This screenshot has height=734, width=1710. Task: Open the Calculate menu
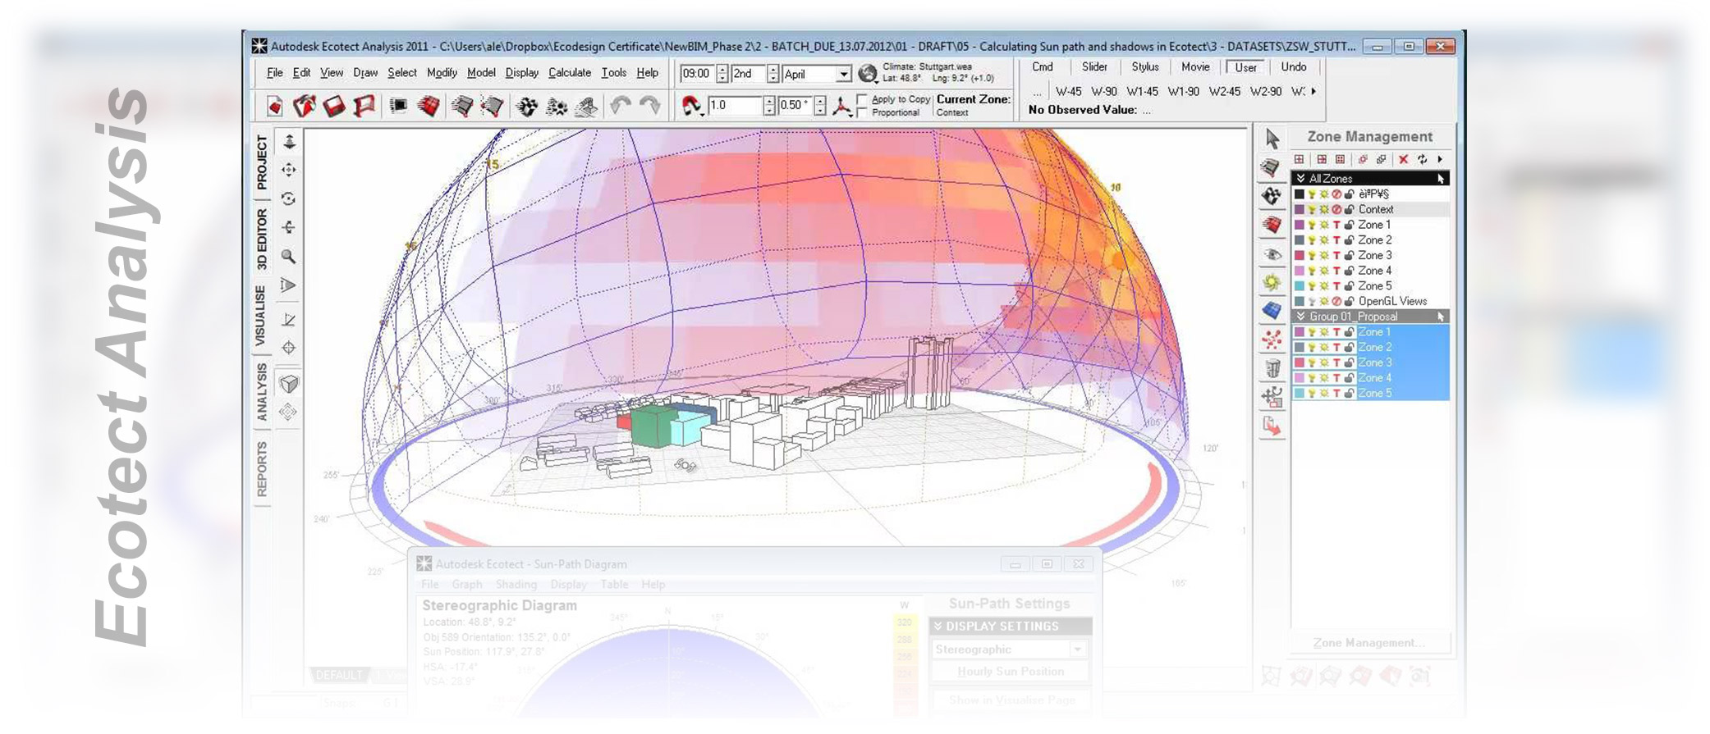(569, 73)
